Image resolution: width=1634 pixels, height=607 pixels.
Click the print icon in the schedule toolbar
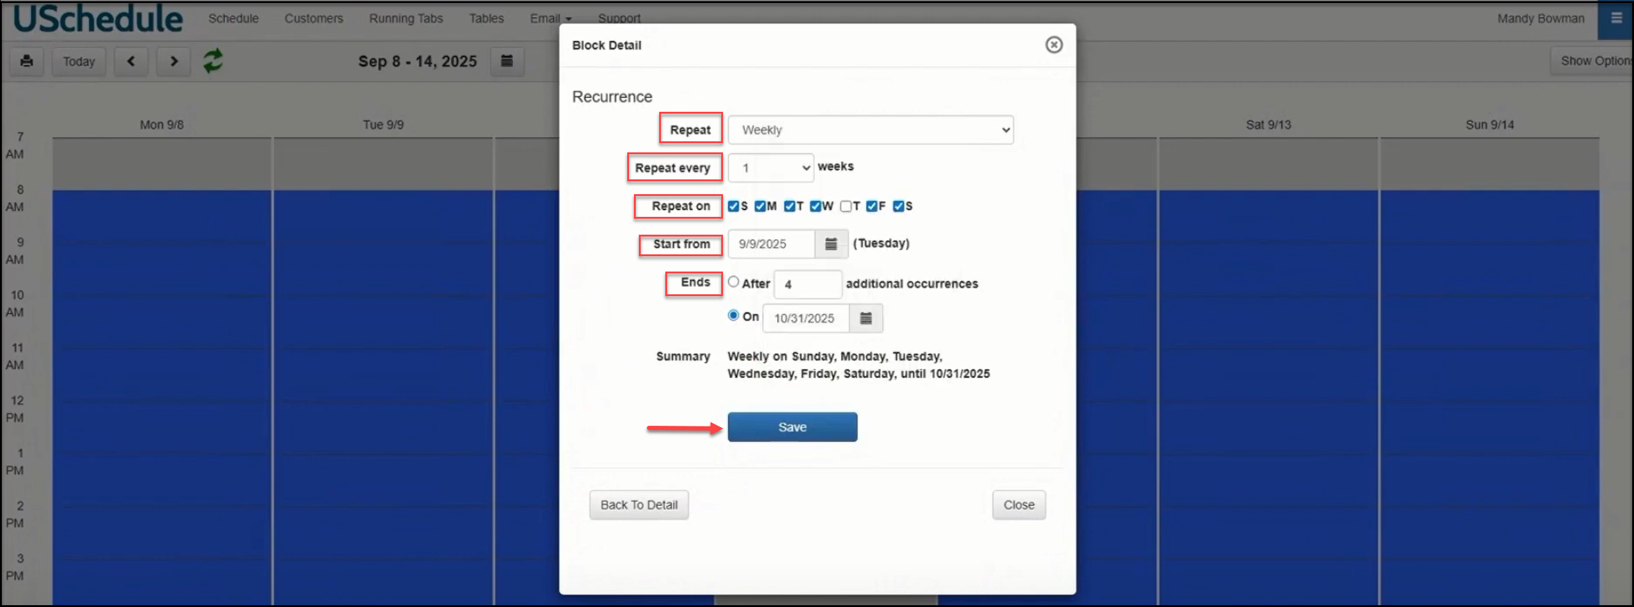pyautogui.click(x=26, y=61)
